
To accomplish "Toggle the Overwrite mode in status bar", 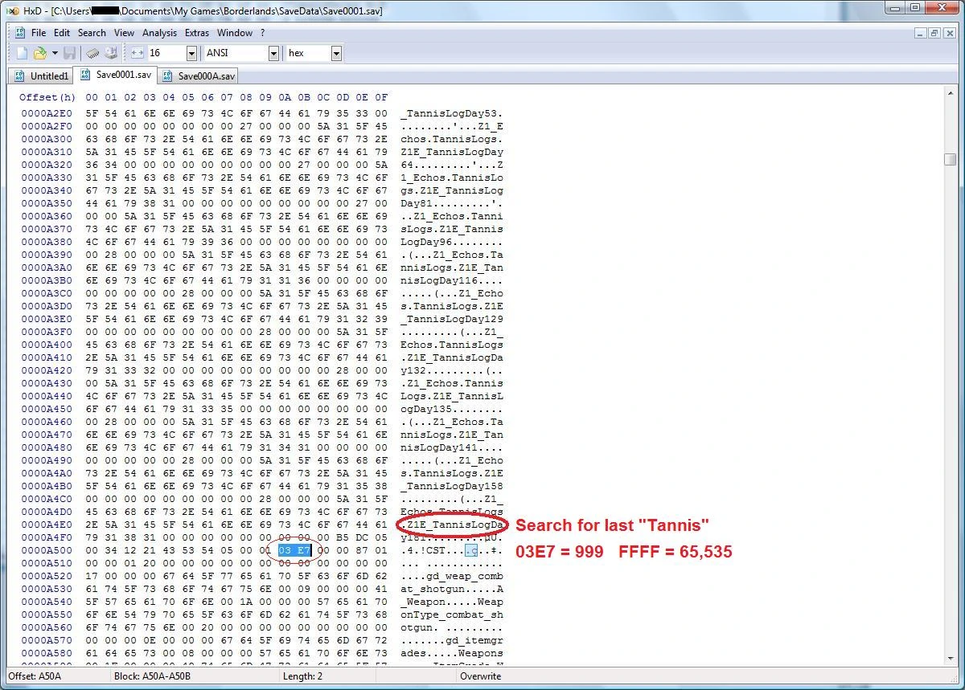I will (x=480, y=676).
